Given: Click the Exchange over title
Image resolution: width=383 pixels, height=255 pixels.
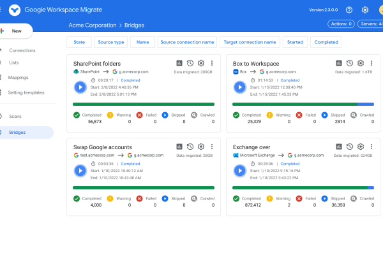Looking at the screenshot, I should [x=252, y=147].
